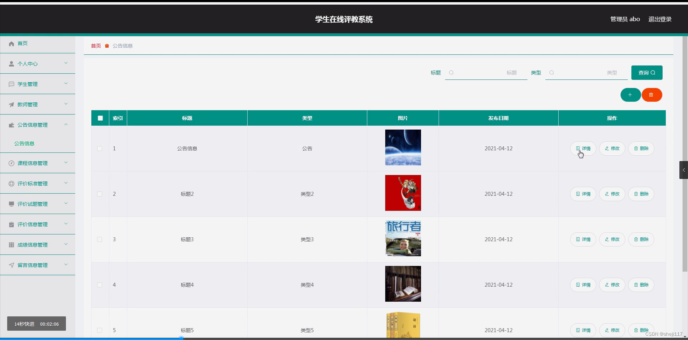688x340 pixels.
Task: Click 退出登录 to log out
Action: pos(660,19)
